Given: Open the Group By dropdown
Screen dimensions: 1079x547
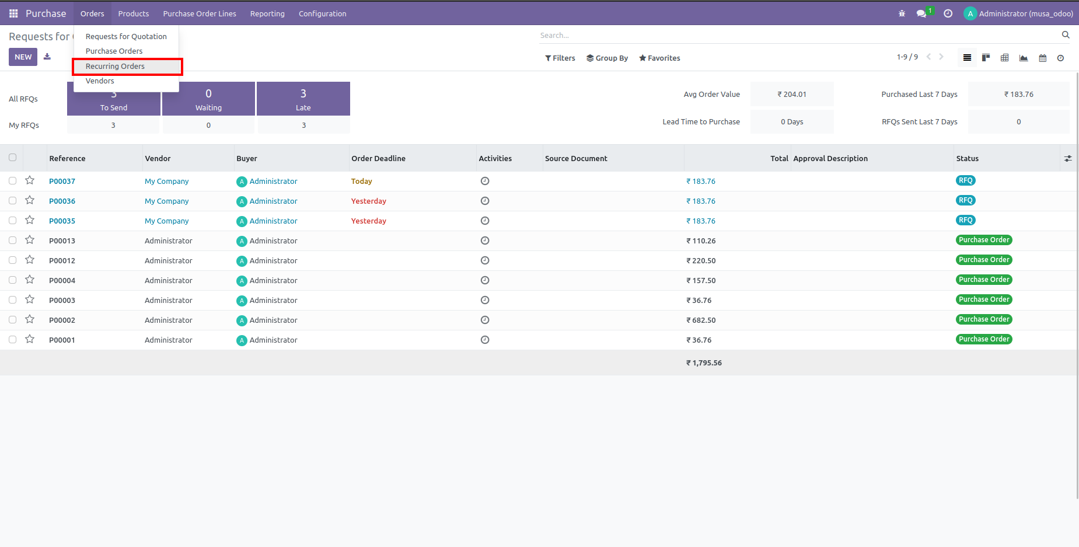Looking at the screenshot, I should [x=607, y=58].
